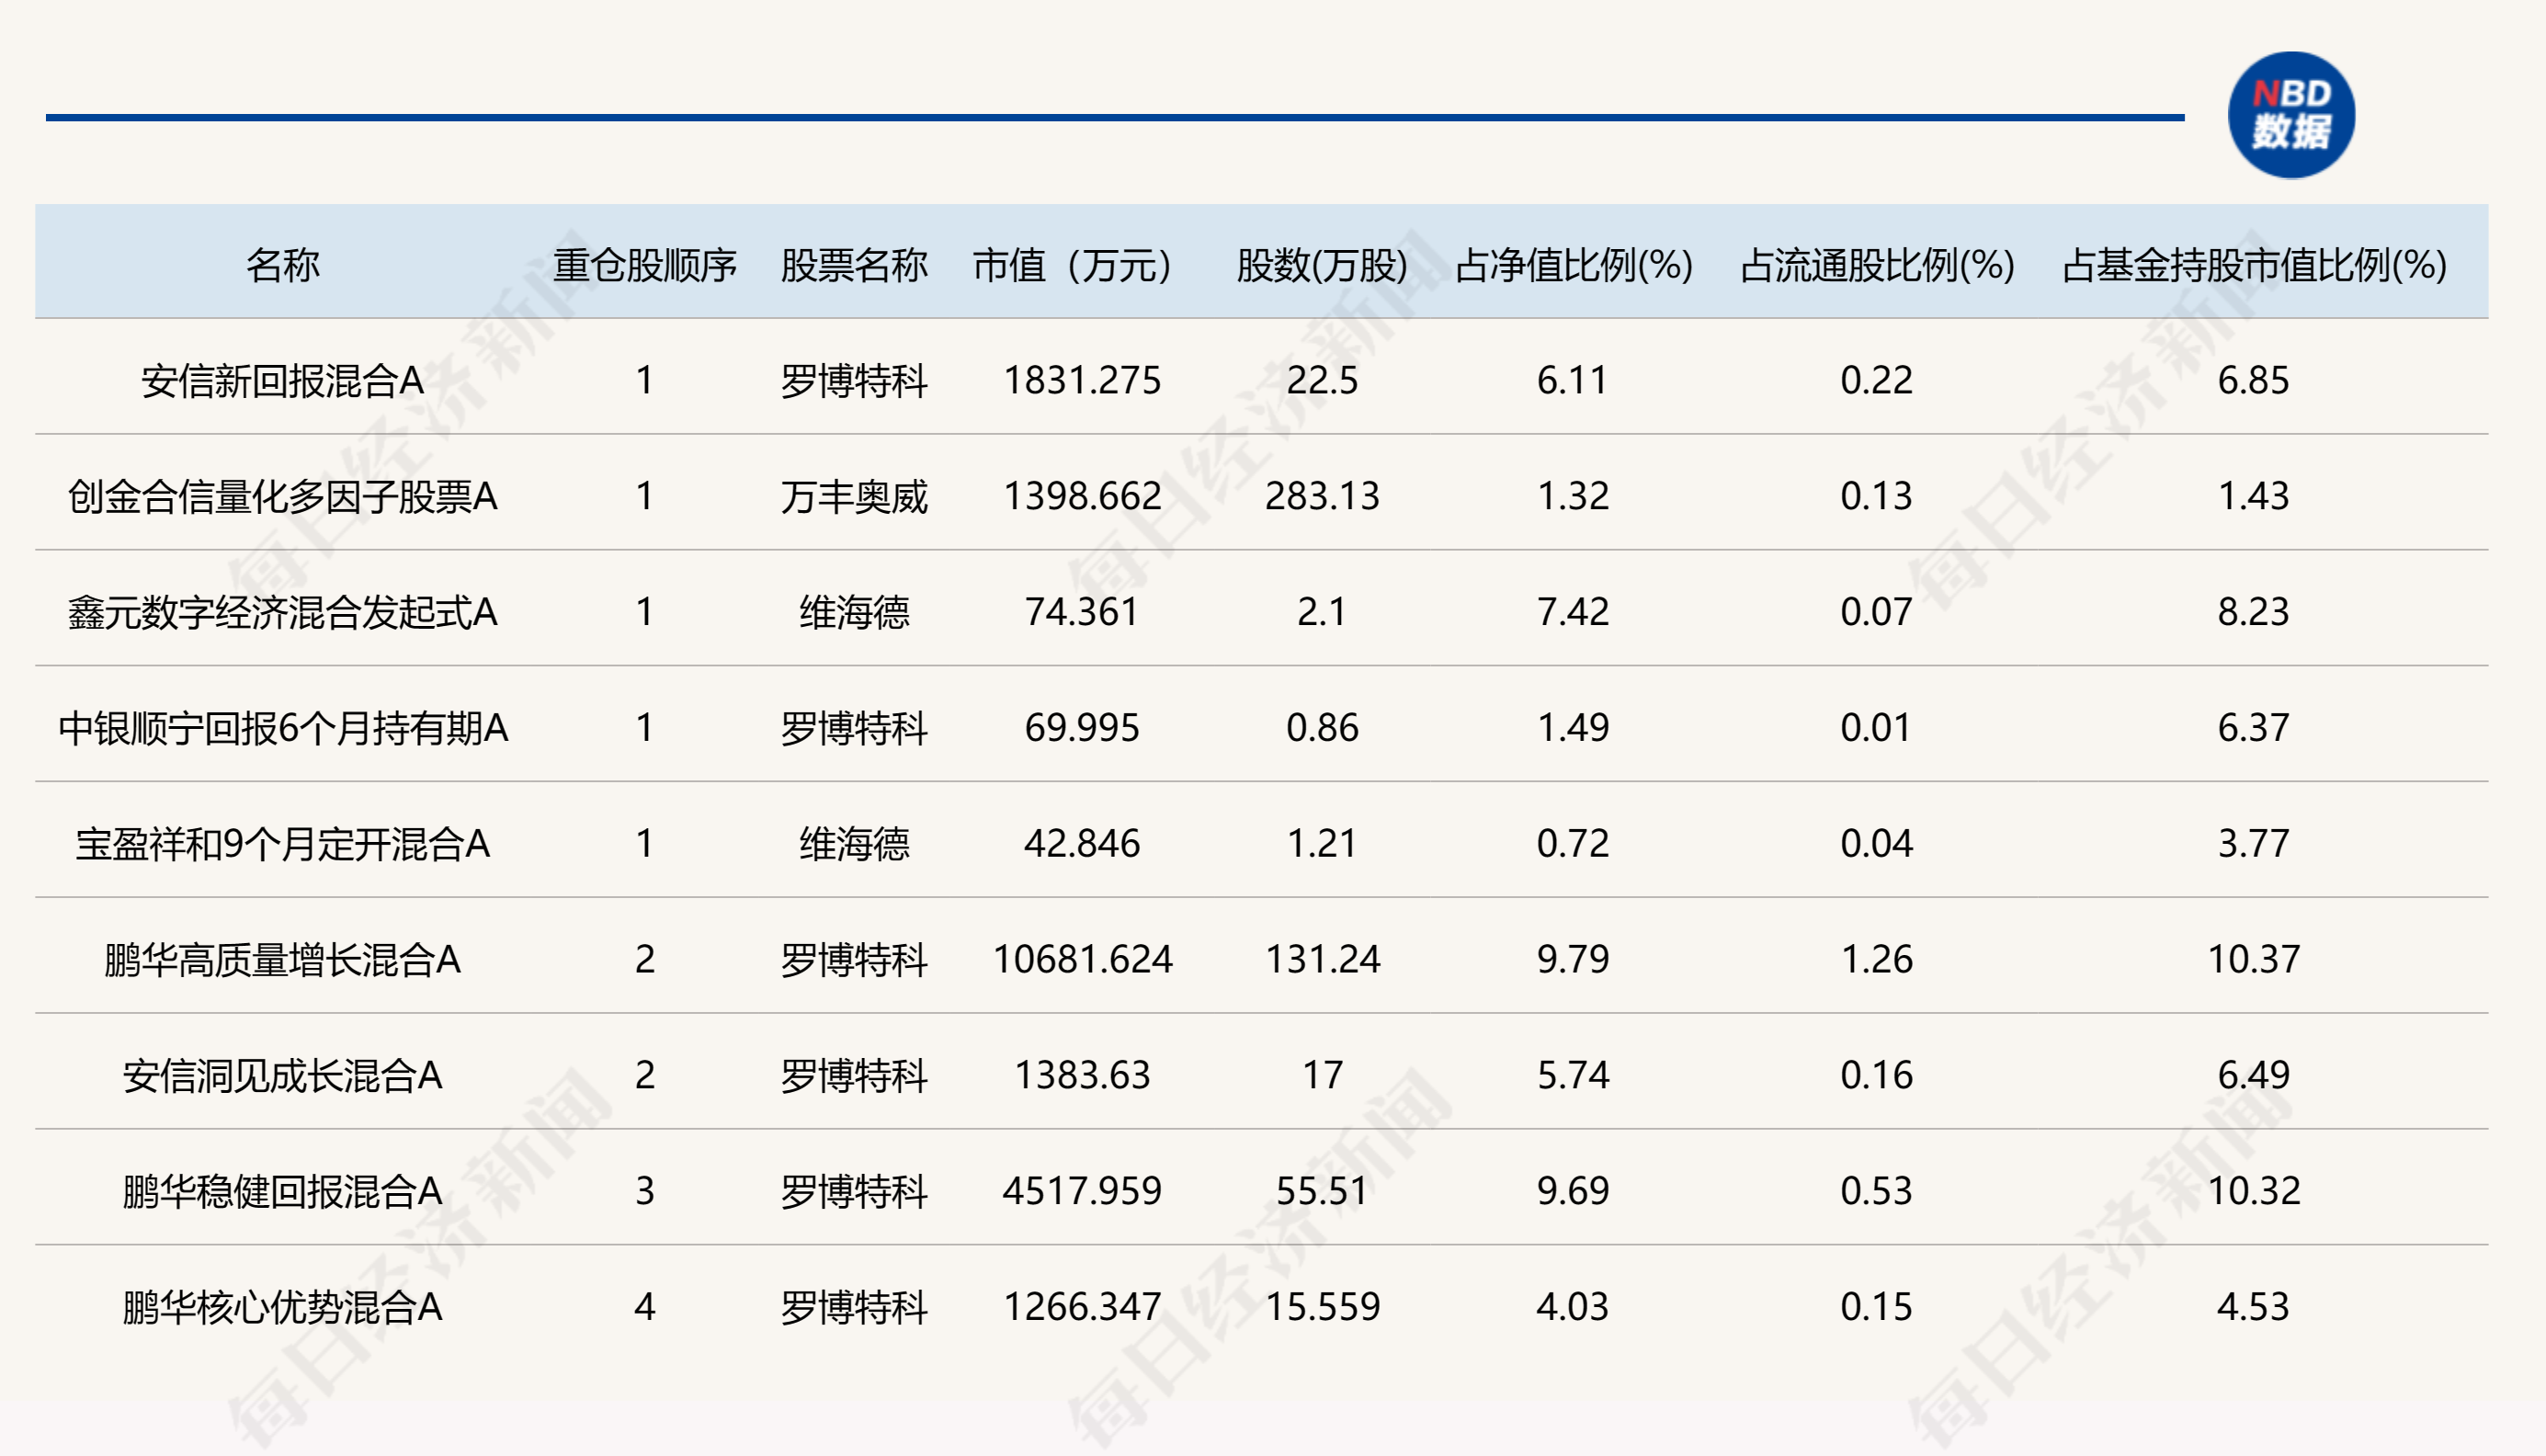This screenshot has width=2546, height=1456.
Task: Click the 占流通股比例(%) column header
Action: [x=1877, y=265]
